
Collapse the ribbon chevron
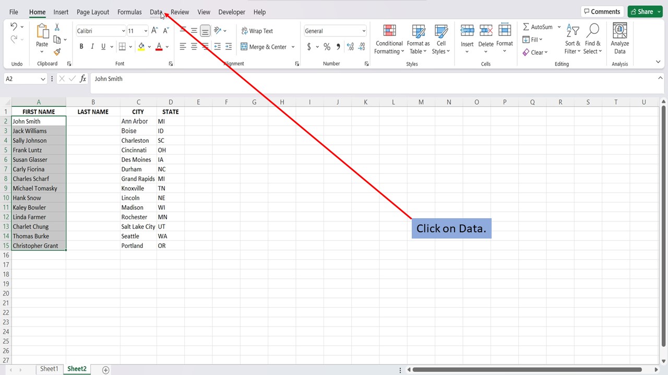tap(658, 62)
